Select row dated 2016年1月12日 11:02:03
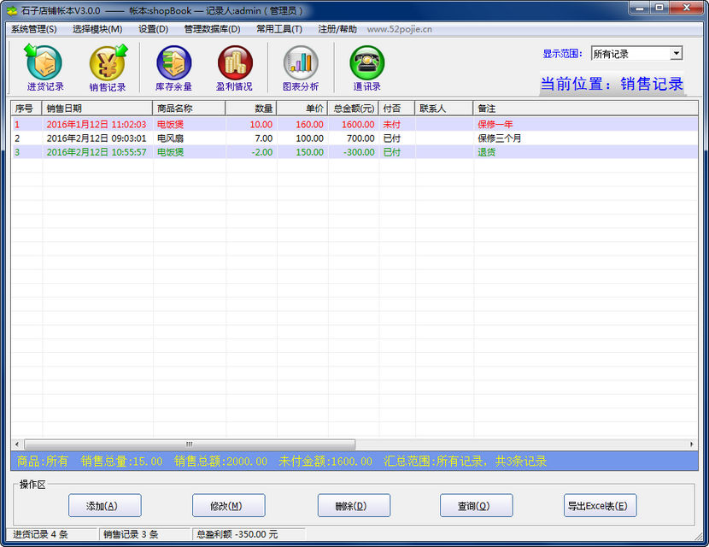This screenshot has width=709, height=547. click(354, 124)
